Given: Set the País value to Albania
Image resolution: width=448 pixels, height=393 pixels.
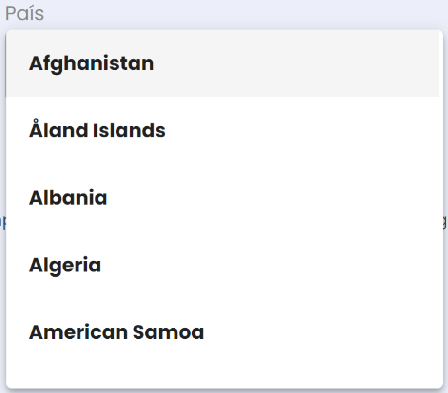Looking at the screenshot, I should pos(68,198).
